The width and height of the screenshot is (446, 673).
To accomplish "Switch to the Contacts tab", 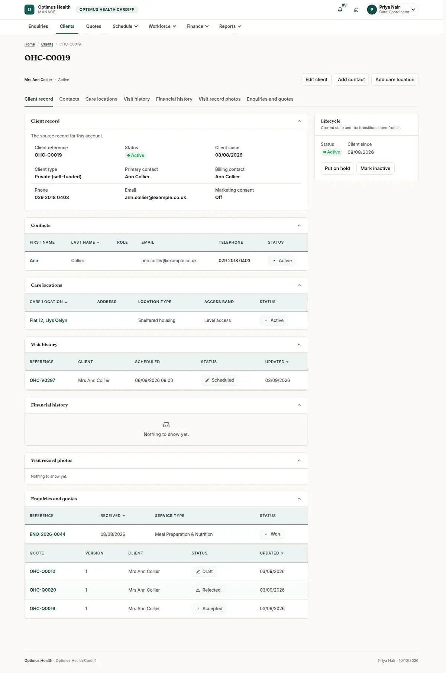I will [x=69, y=99].
